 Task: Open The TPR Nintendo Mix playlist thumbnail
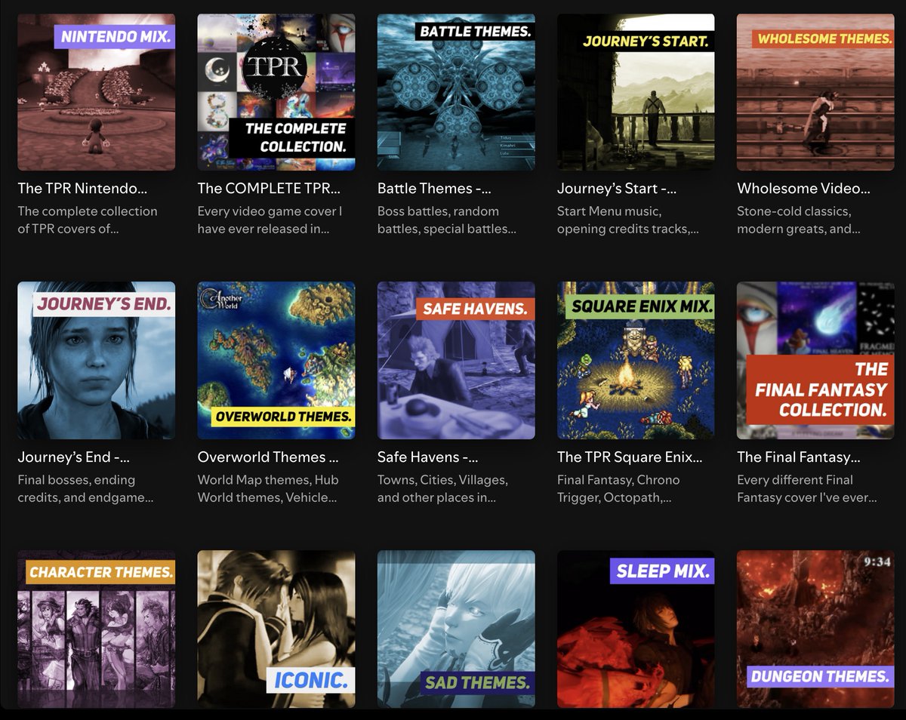click(x=96, y=91)
